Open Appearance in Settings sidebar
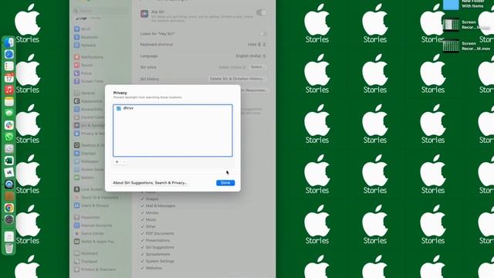 [x=88, y=101]
